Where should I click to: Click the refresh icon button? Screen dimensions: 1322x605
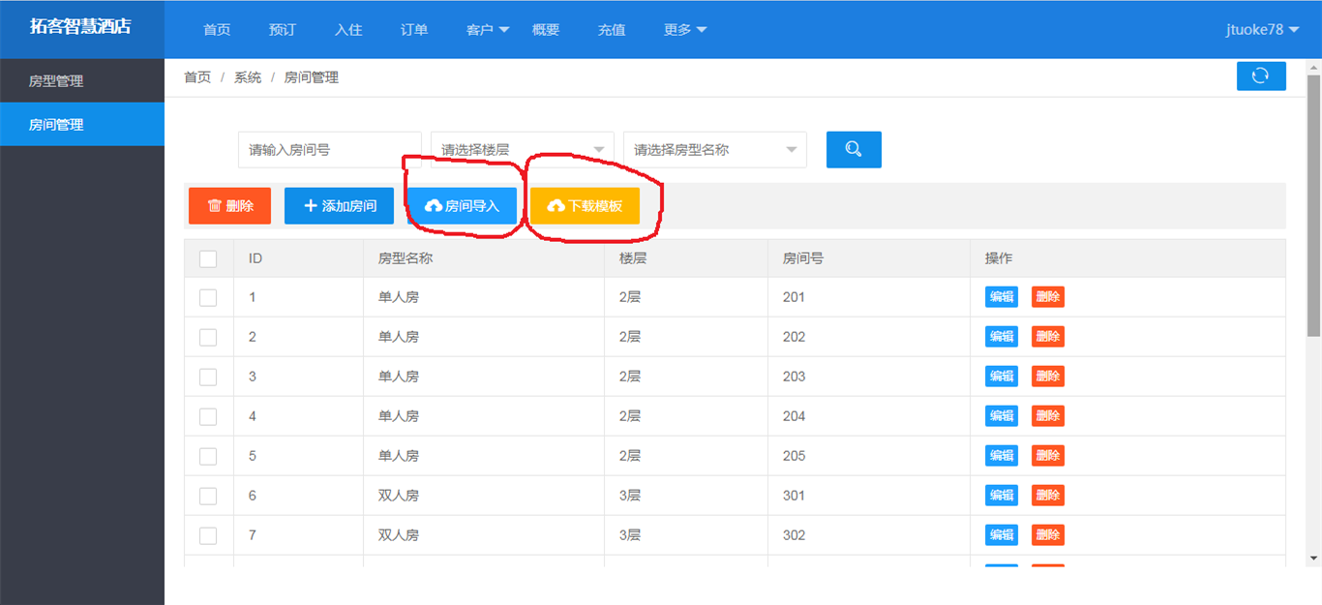click(1261, 76)
